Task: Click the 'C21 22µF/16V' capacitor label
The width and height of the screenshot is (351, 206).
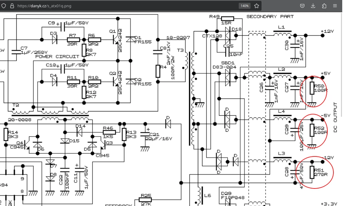Action: [159, 137]
